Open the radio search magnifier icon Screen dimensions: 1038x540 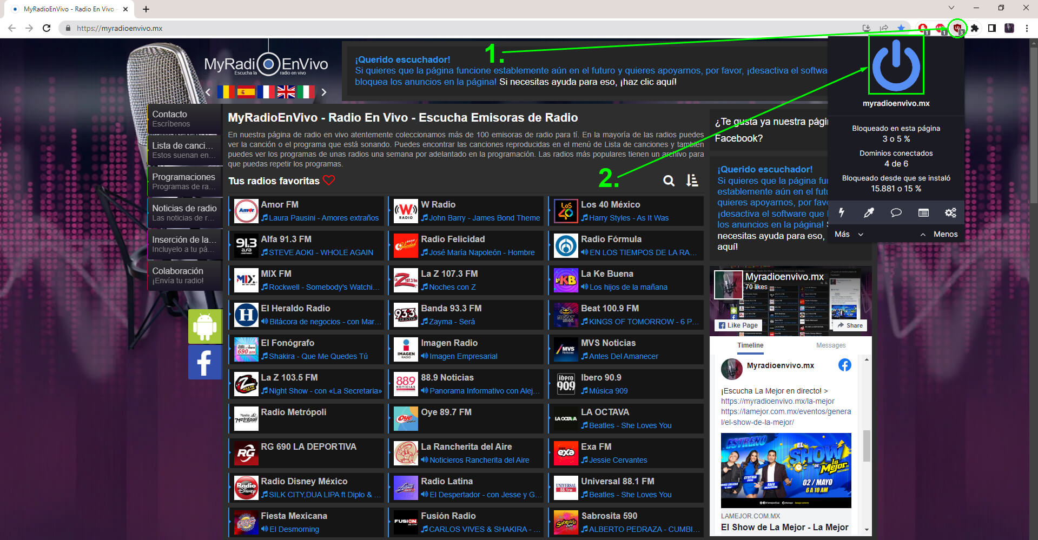(669, 181)
